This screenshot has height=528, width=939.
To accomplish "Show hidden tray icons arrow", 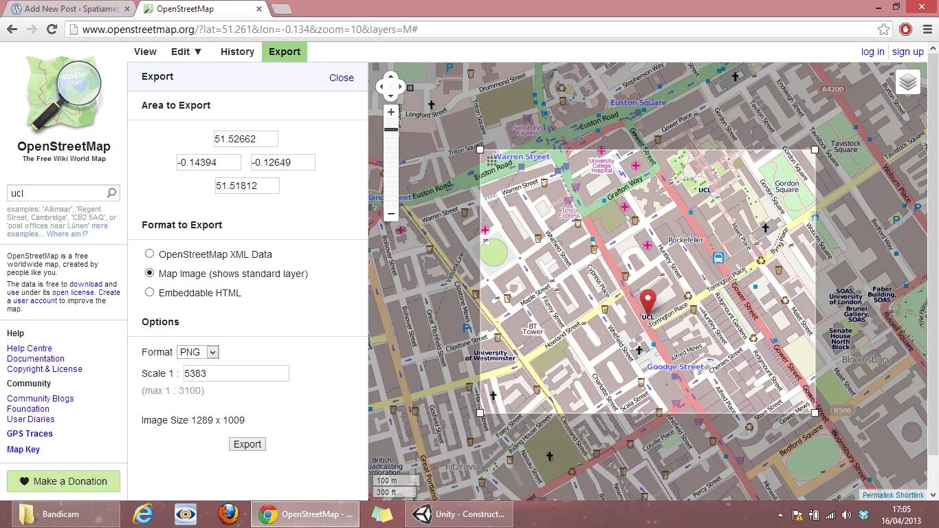I will 780,515.
